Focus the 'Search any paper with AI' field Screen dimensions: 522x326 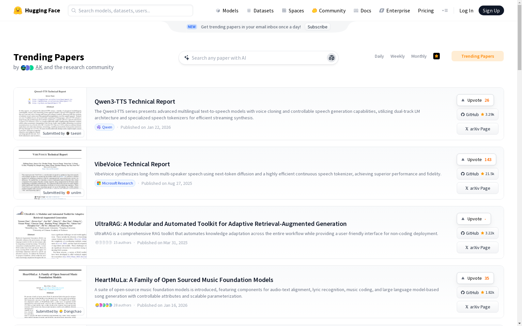tap(258, 58)
